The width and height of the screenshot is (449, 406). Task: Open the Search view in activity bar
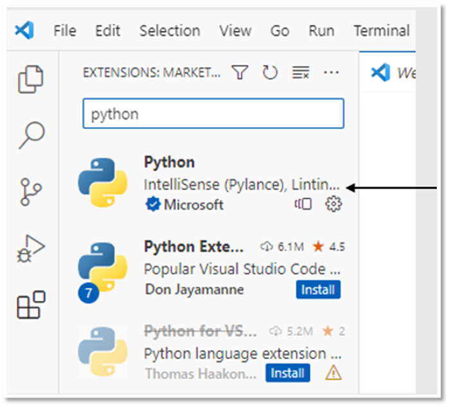[x=31, y=135]
